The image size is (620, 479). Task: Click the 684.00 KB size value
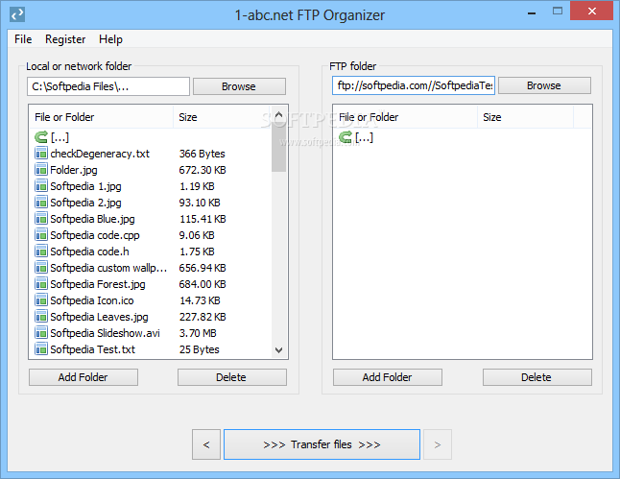[203, 284]
